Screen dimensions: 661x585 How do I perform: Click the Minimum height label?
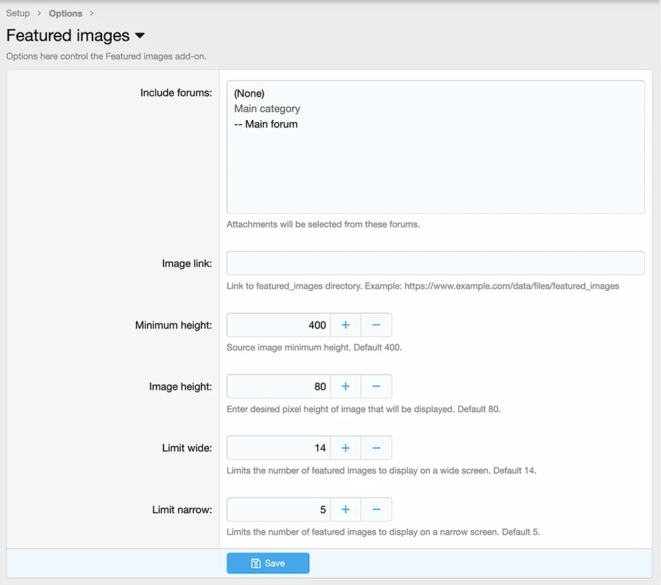point(174,325)
